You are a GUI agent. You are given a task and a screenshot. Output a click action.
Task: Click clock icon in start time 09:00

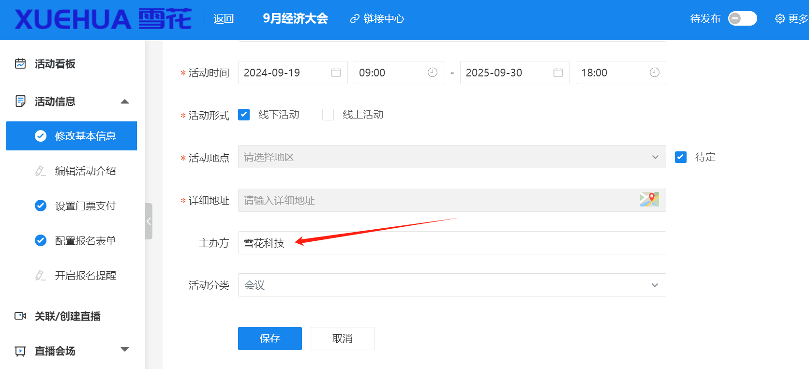433,73
